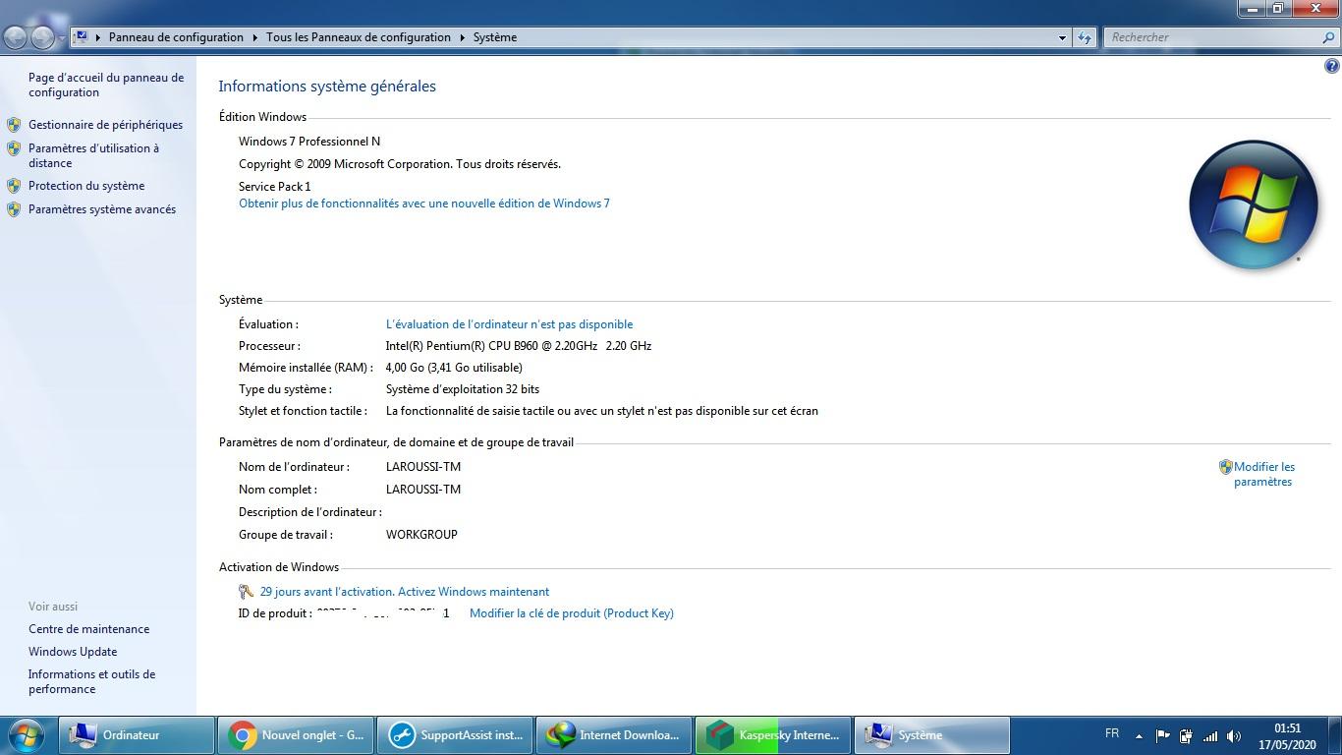
Task: Click Modifier les paramètres link
Action: (x=1264, y=474)
